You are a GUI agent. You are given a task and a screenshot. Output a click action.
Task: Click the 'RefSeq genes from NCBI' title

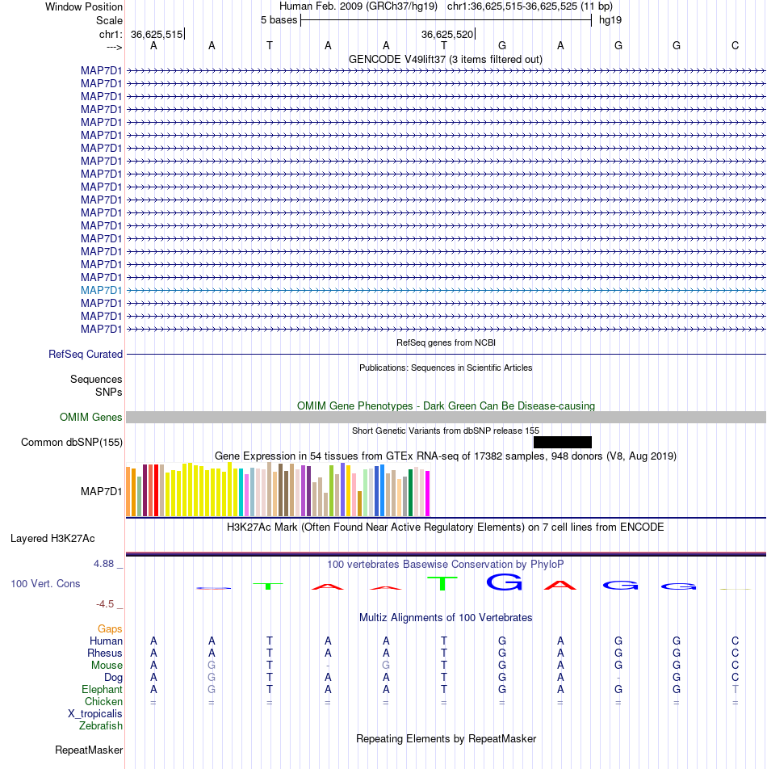446,342
